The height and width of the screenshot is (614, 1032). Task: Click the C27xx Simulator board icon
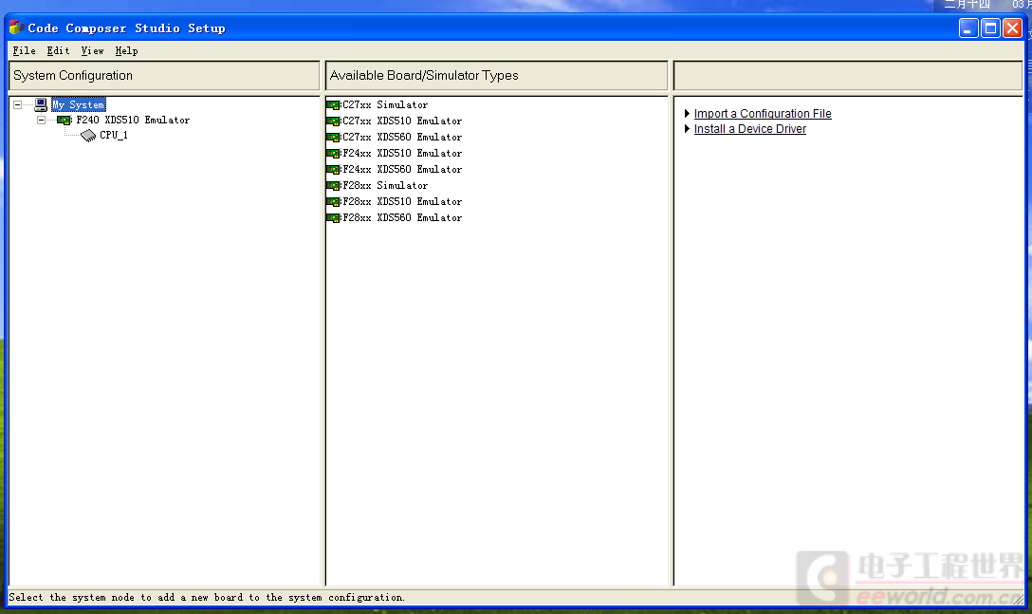click(x=333, y=104)
